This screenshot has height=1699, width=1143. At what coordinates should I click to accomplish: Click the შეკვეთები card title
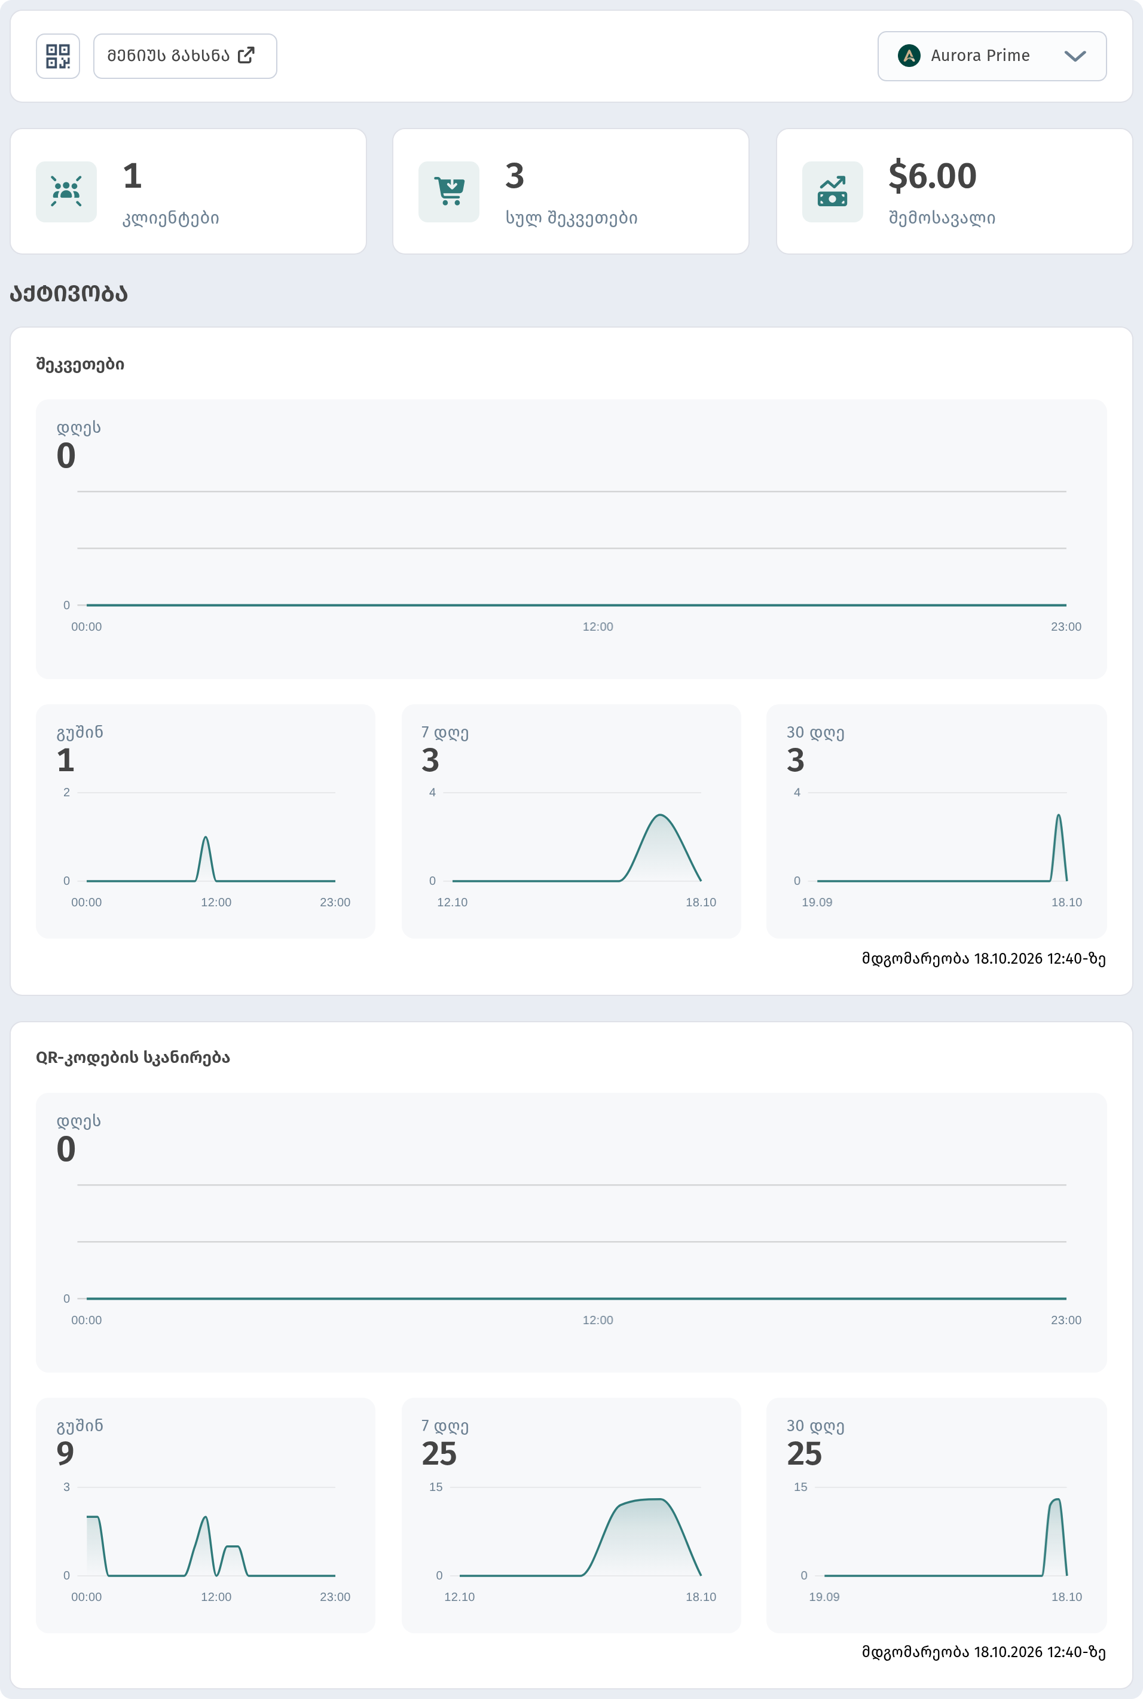point(80,365)
